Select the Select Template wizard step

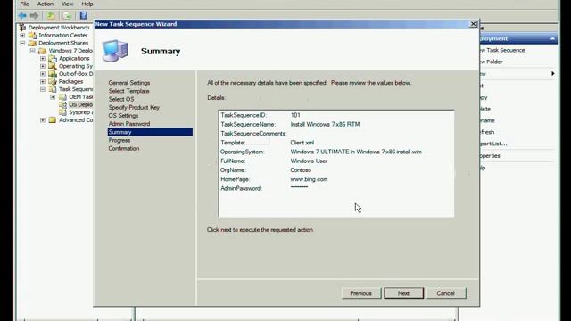click(x=128, y=91)
